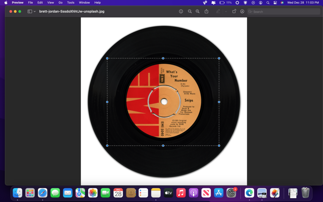Viewport: 323px width, 202px height.
Task: Open App Store from the Dock
Action: point(219,193)
